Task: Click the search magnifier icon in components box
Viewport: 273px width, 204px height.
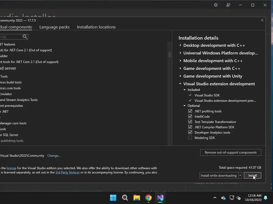Action: pos(25,37)
